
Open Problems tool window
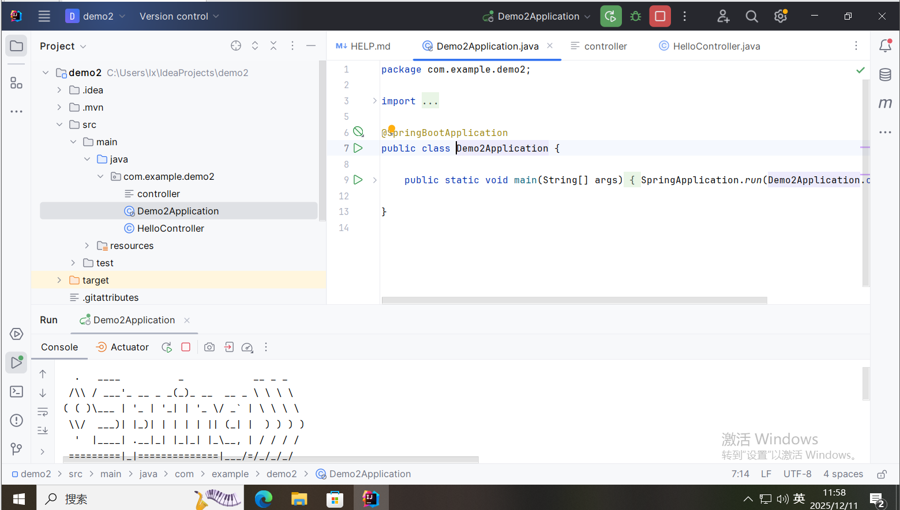[16, 421]
